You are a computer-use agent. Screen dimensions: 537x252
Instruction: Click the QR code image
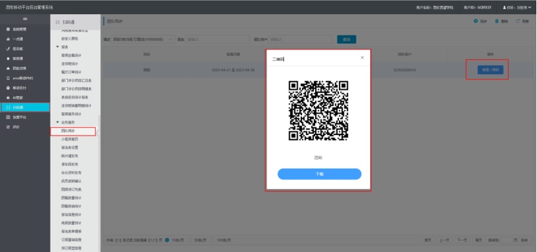coord(318,110)
